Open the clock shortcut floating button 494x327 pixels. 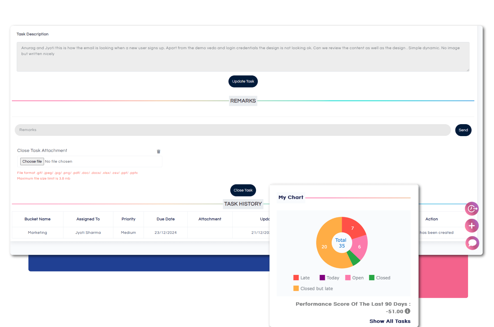(x=472, y=209)
